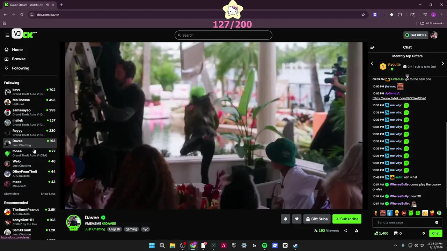This screenshot has width=447, height=251.
Task: Click the nyc tag
Action: [x=145, y=229]
